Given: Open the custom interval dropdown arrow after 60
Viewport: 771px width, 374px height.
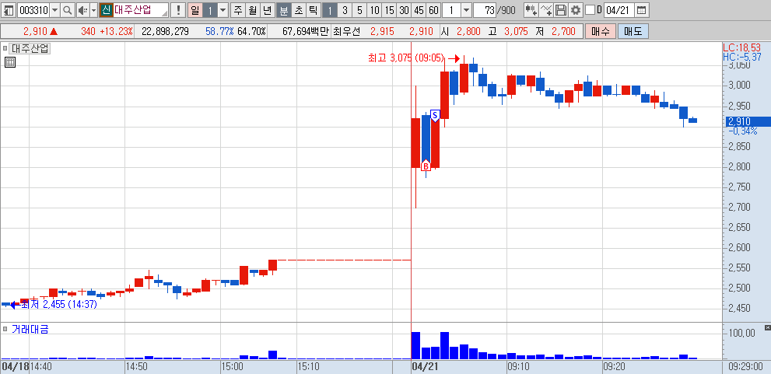Looking at the screenshot, I should coord(466,10).
